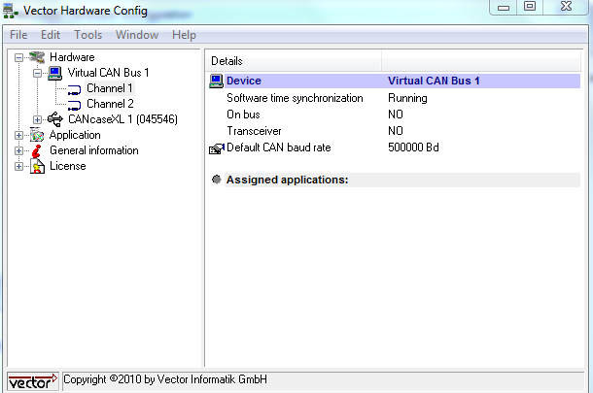Expand the Application tree node
The height and width of the screenshot is (393, 593).
click(19, 135)
